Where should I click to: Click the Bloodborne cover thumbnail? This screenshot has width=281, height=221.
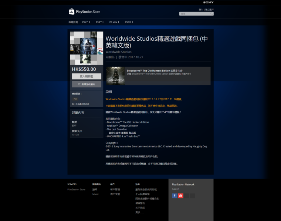point(115,76)
